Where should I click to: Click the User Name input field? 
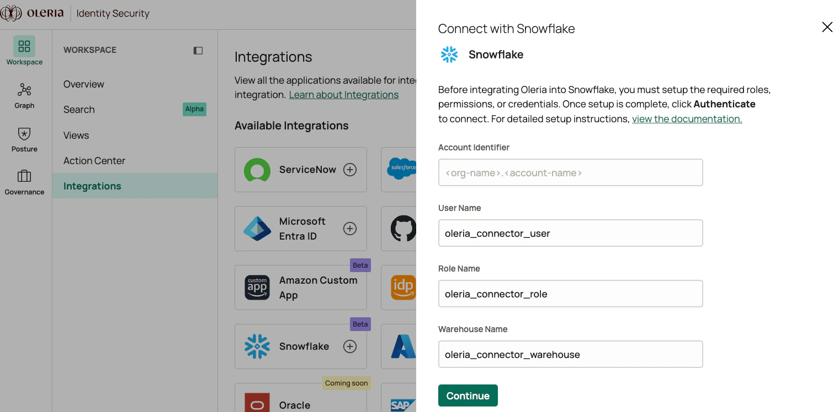point(570,233)
